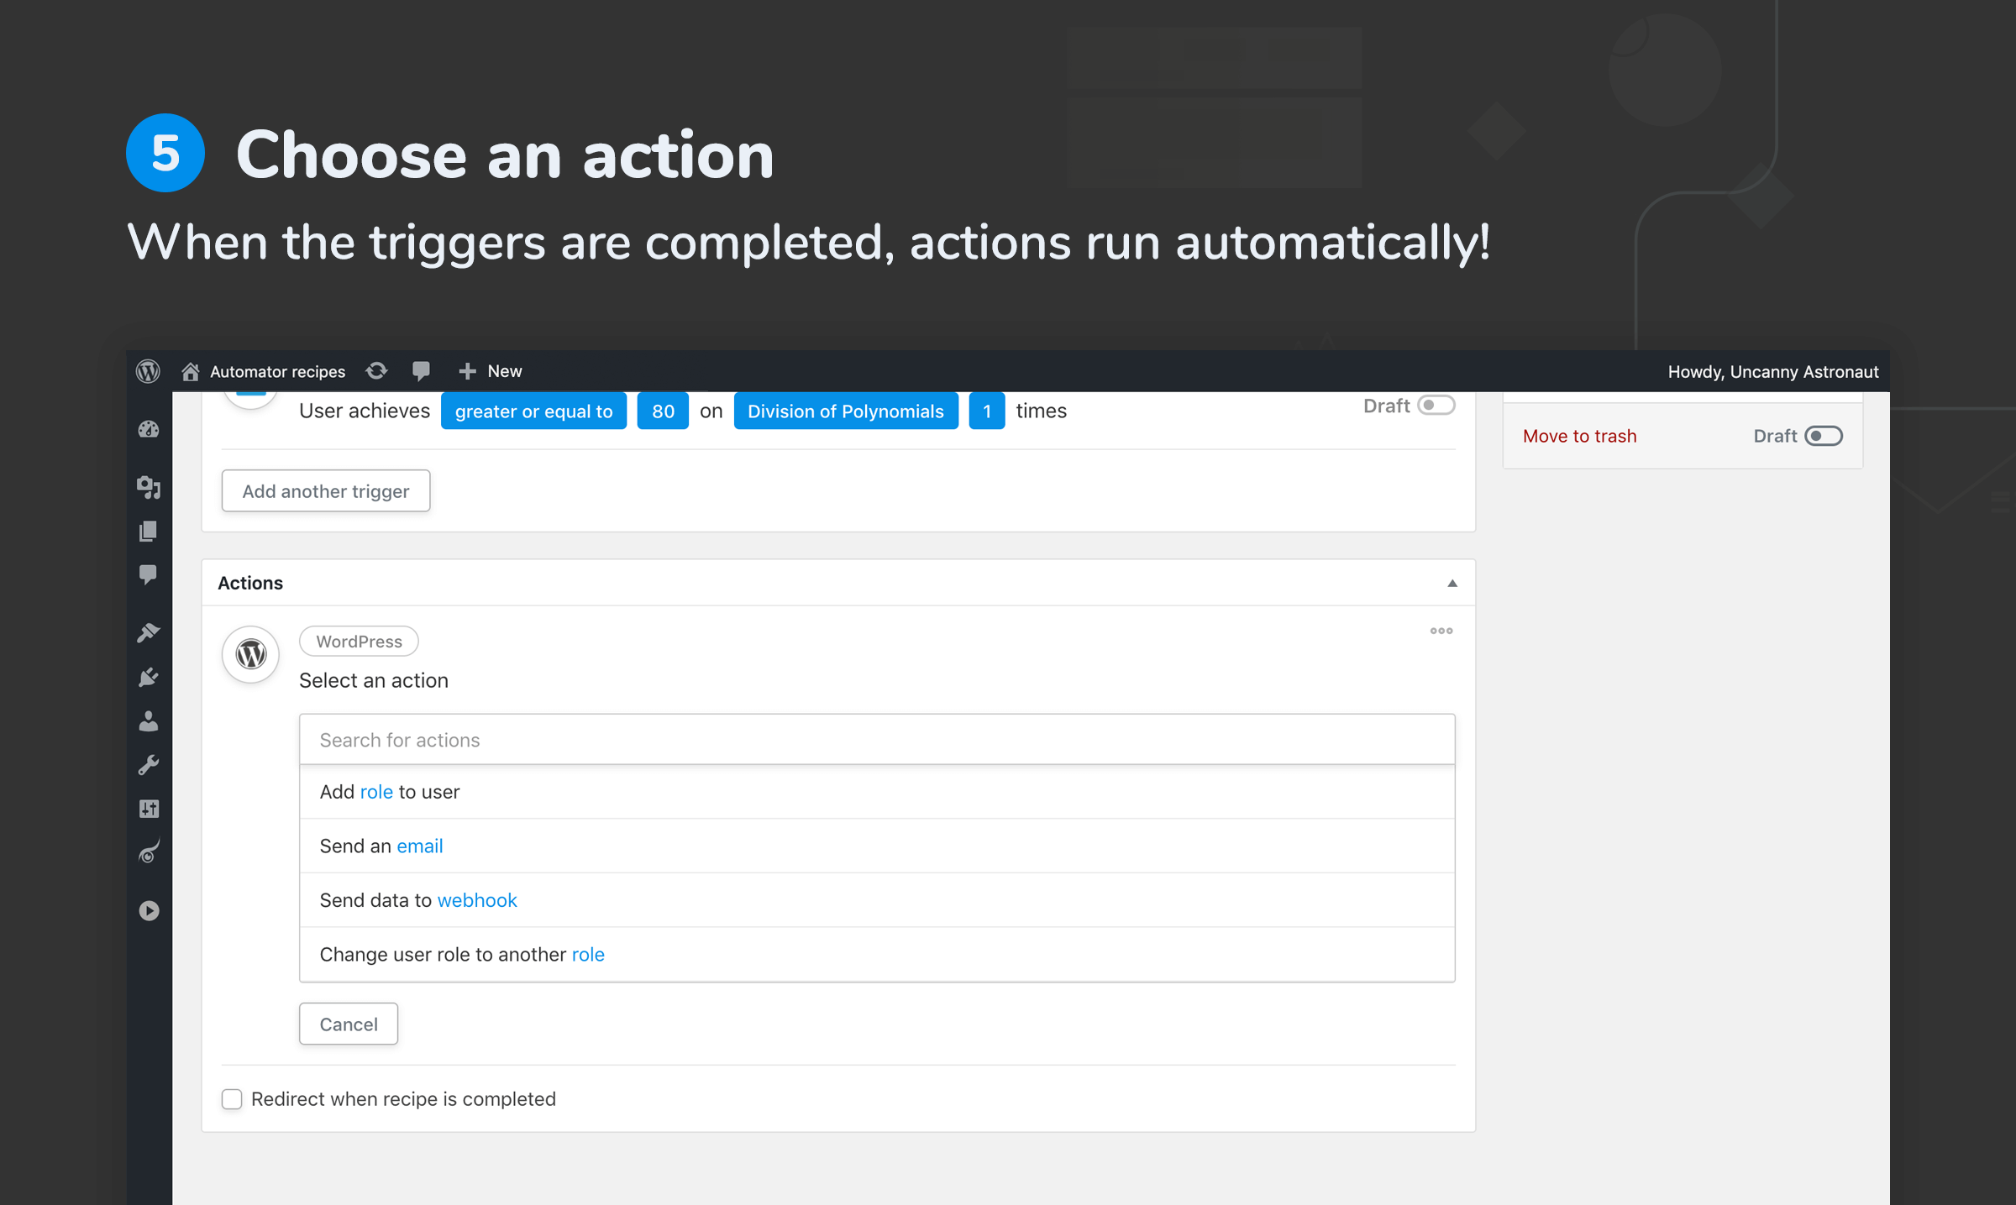This screenshot has width=2016, height=1205.
Task: Toggle the recipe Draft switch beside Move to trash
Action: 1823,436
